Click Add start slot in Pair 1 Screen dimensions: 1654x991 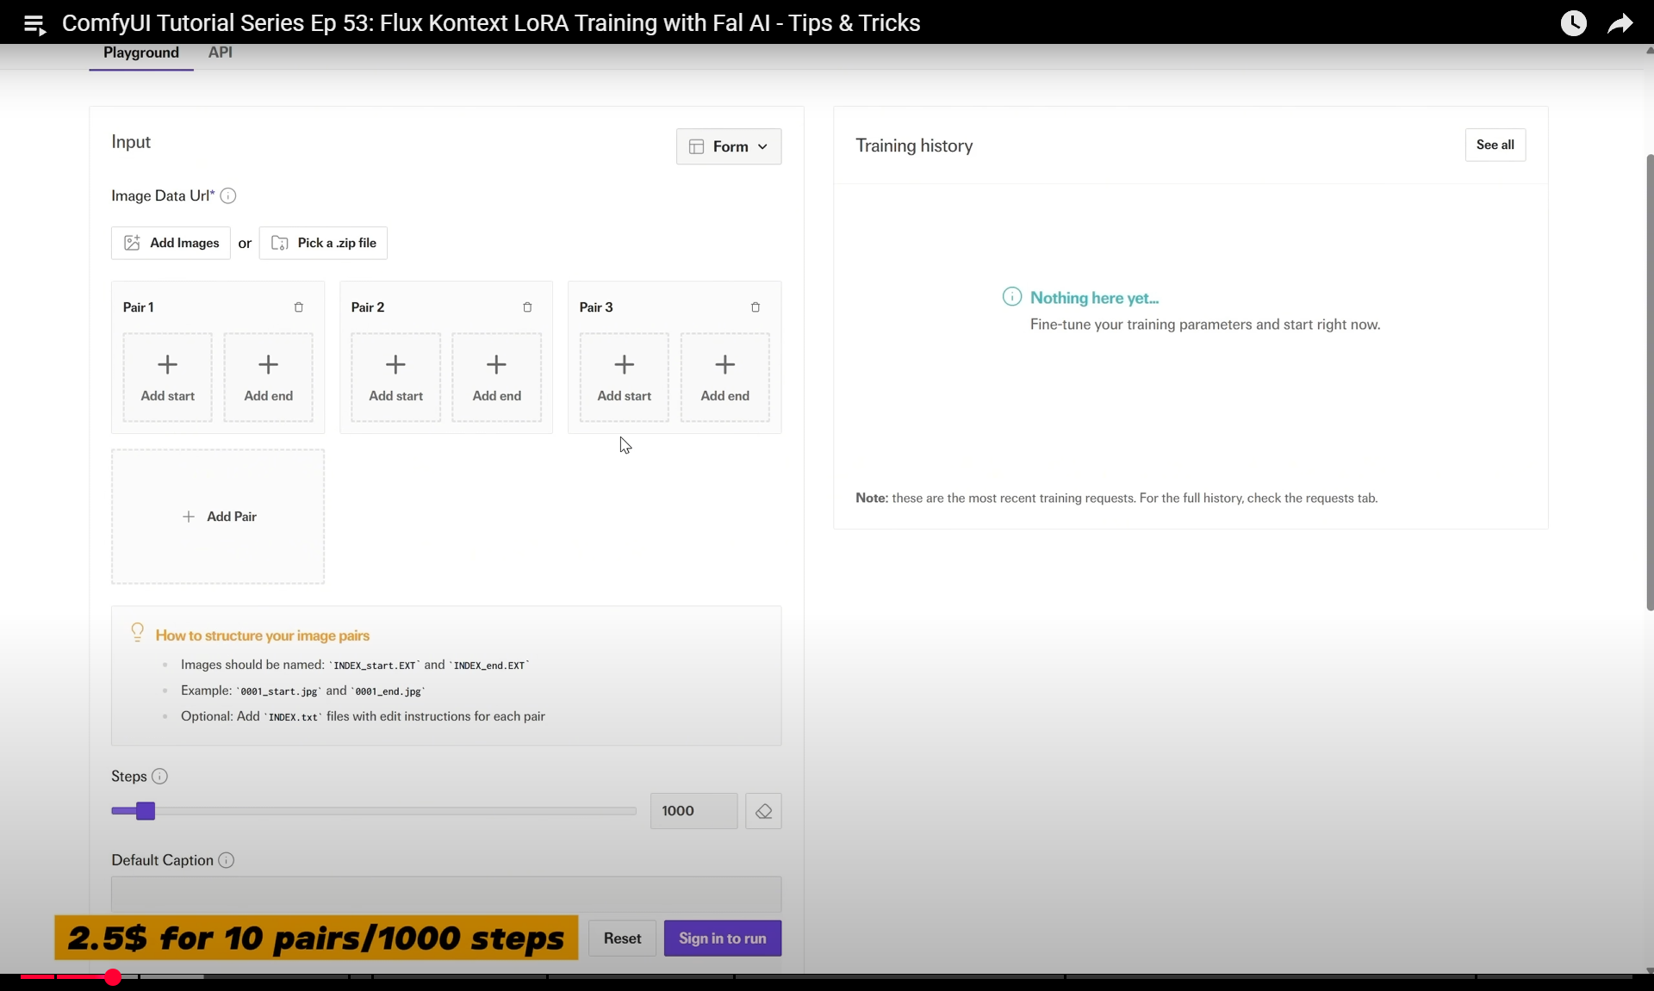tap(168, 377)
